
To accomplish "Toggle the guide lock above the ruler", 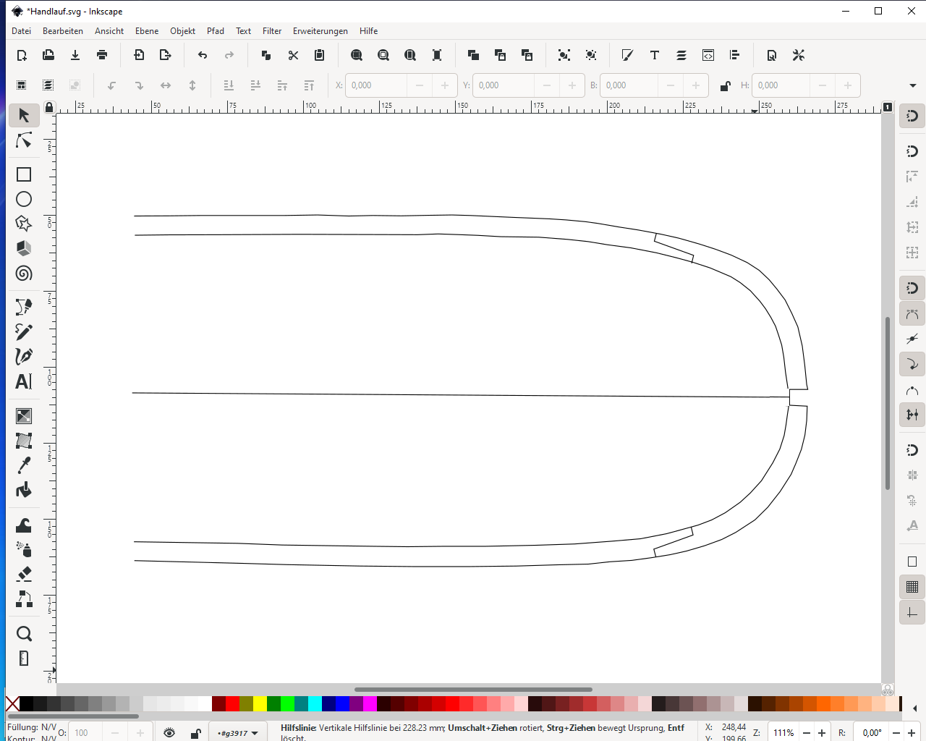I will [x=48, y=107].
